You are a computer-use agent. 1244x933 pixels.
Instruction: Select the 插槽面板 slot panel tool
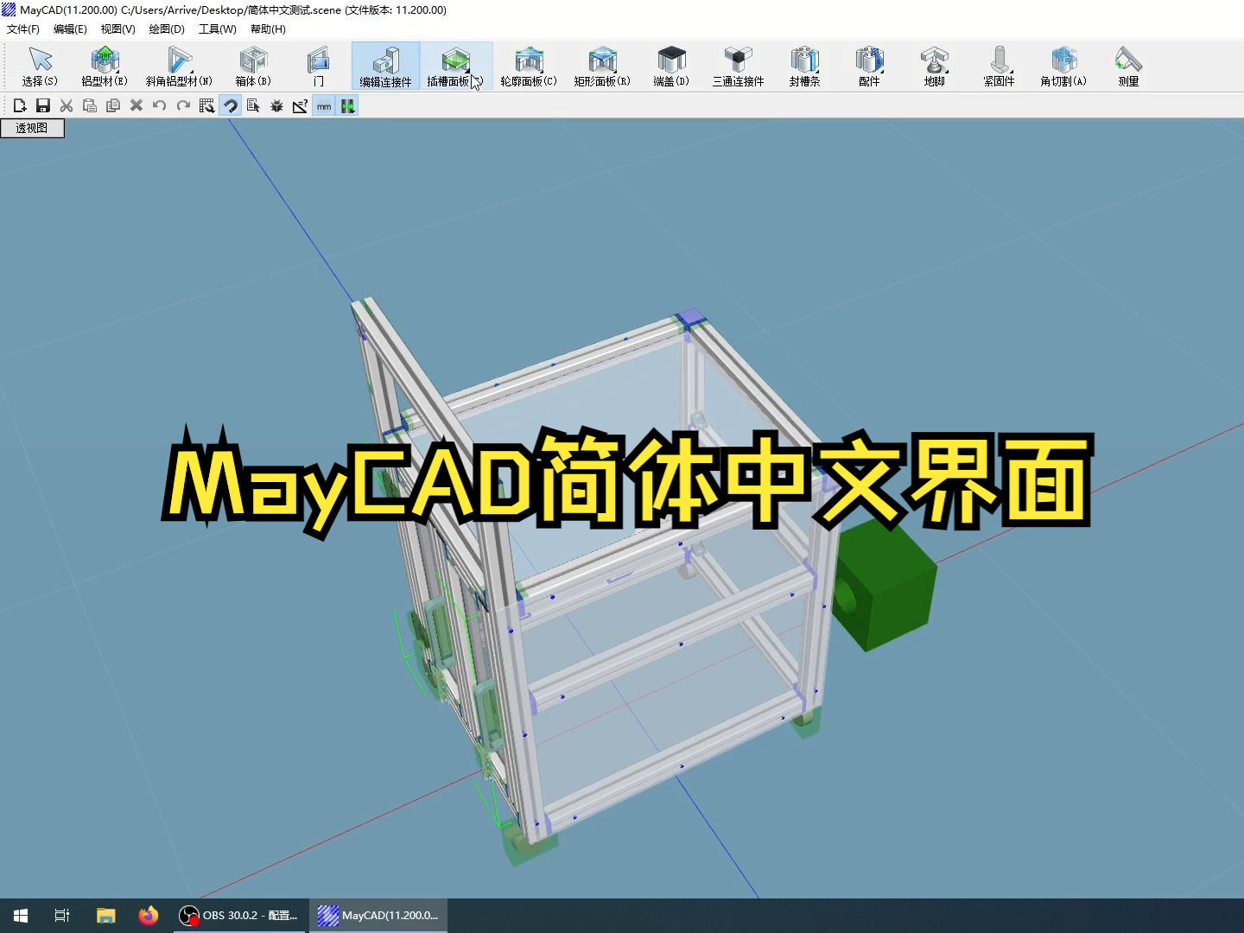pyautogui.click(x=455, y=67)
